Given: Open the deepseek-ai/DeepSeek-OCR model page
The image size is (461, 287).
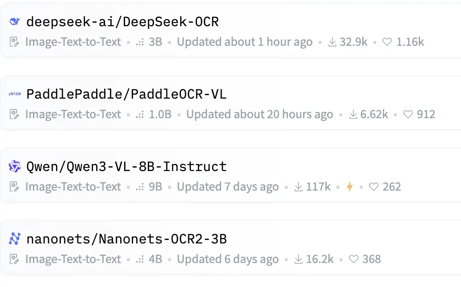Looking at the screenshot, I should pyautogui.click(x=122, y=21).
